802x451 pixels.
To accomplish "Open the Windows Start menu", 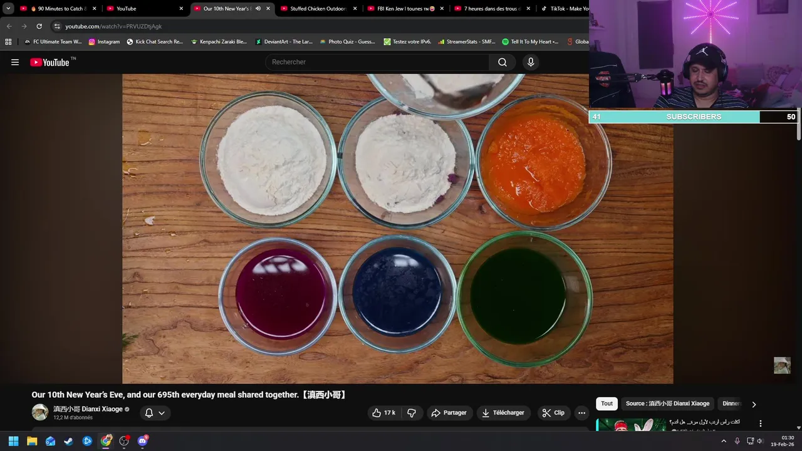I will (13, 441).
